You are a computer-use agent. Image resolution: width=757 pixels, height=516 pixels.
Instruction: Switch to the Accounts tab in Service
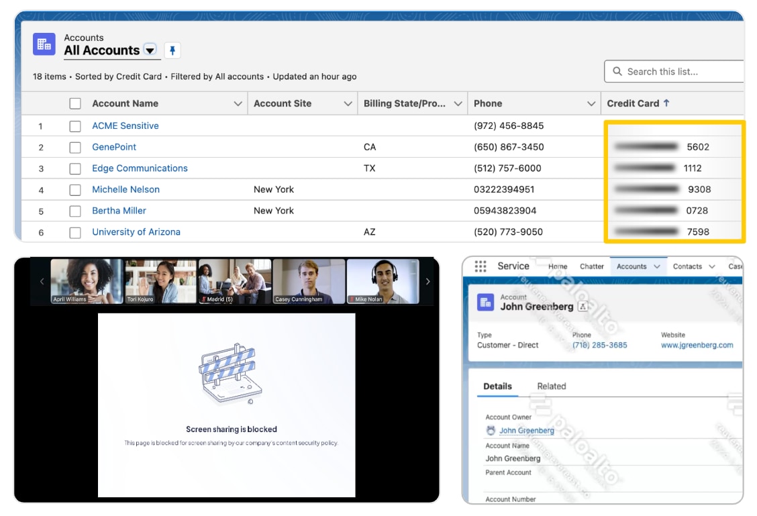[632, 266]
